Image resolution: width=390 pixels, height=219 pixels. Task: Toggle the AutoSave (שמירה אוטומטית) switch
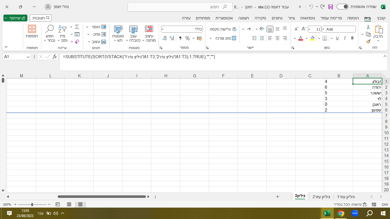click(343, 7)
